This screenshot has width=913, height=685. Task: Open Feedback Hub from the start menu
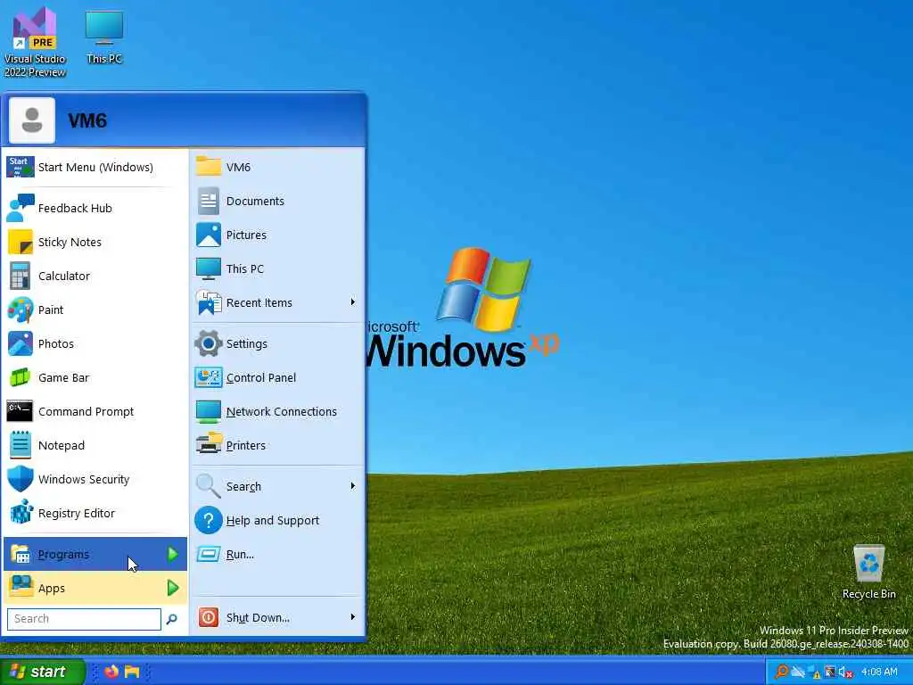click(95, 208)
